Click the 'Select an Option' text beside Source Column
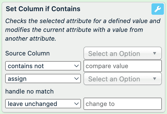The height and width of the screenshot is (114, 167). coord(114,54)
